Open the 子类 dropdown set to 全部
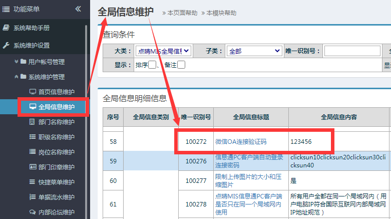Viewport: 391px width, 219px height. pos(254,51)
